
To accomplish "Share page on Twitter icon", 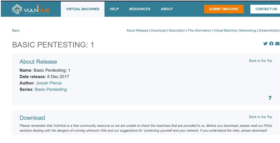I will [x=265, y=44].
